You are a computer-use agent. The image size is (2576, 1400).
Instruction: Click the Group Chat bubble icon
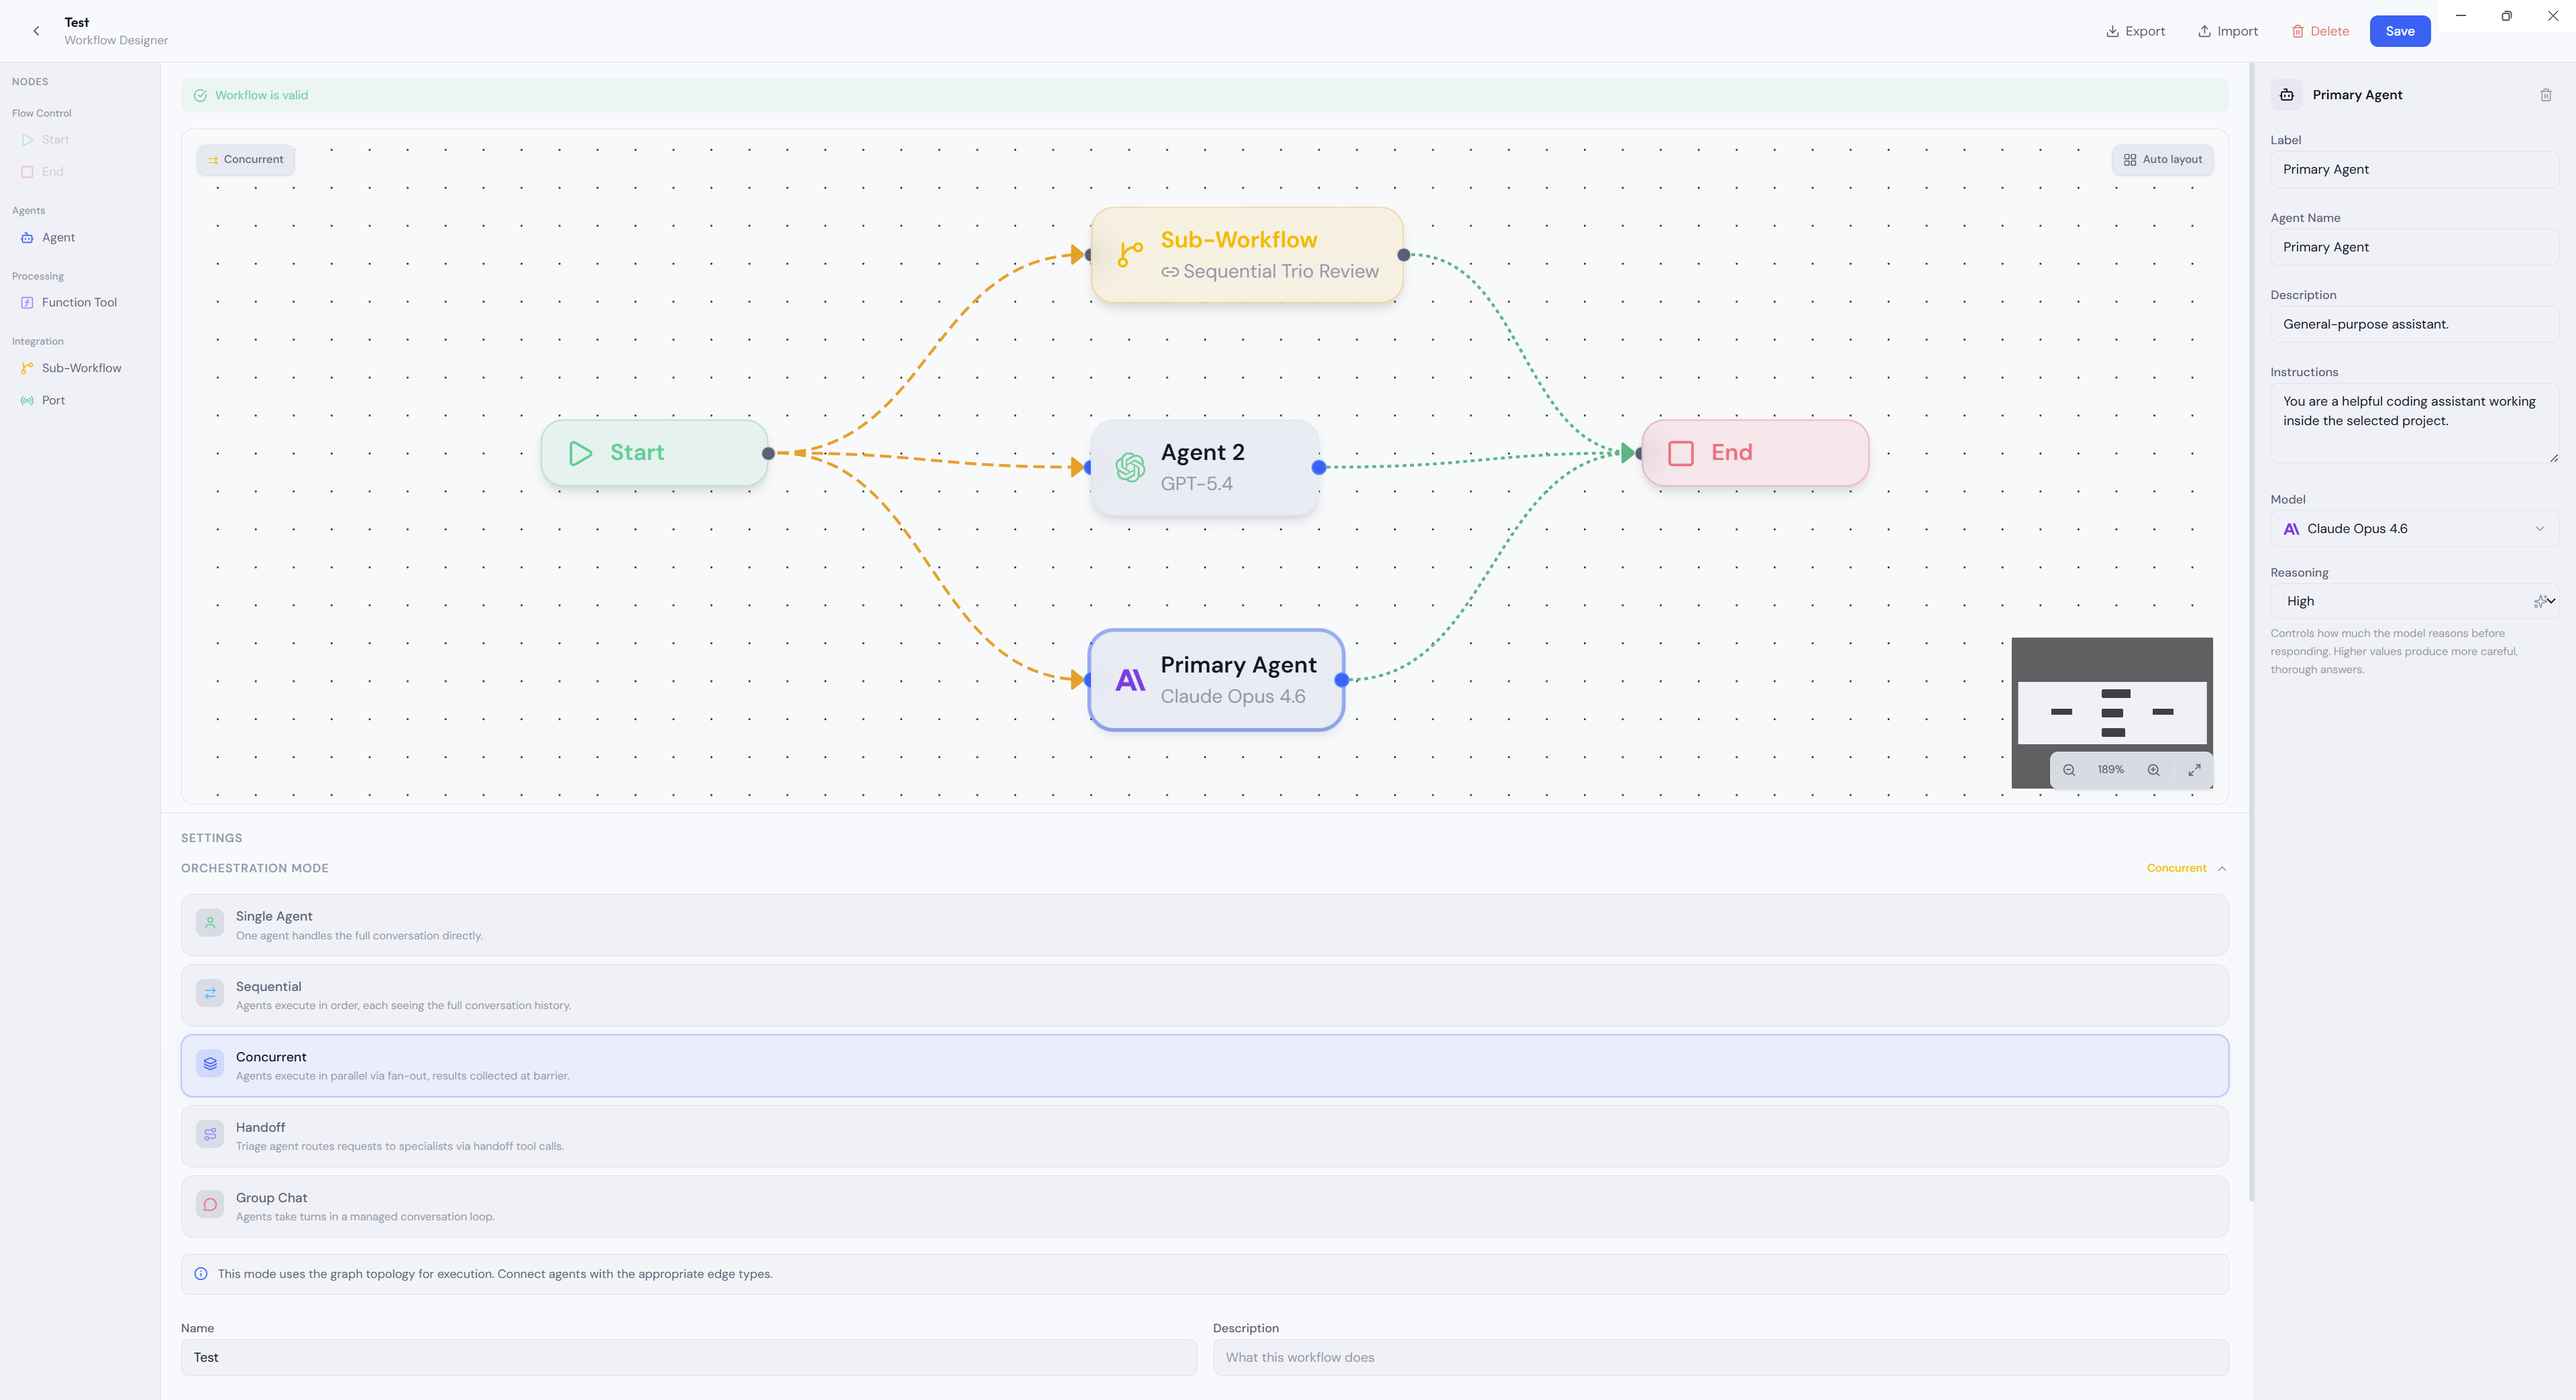coord(210,1206)
